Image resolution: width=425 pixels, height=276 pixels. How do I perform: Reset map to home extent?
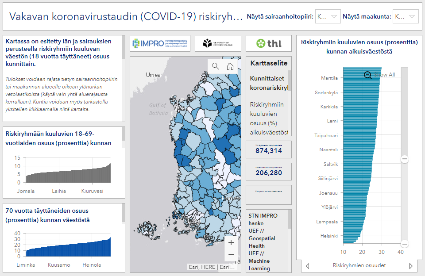coord(230,66)
